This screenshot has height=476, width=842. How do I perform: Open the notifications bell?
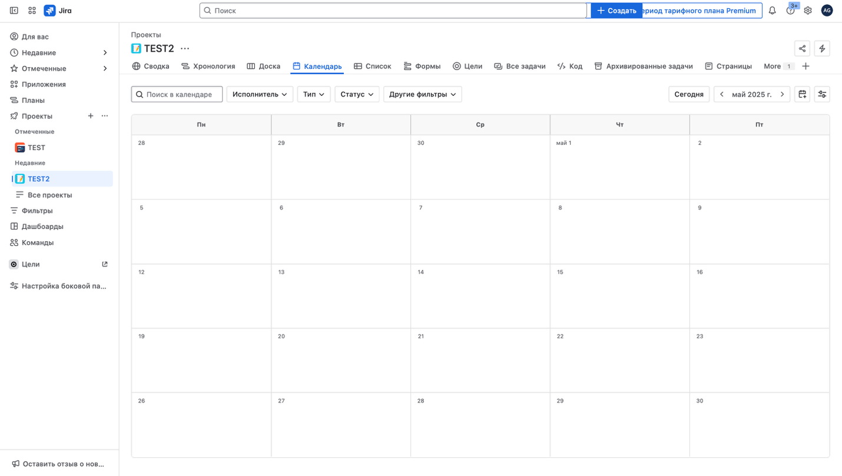[772, 11]
